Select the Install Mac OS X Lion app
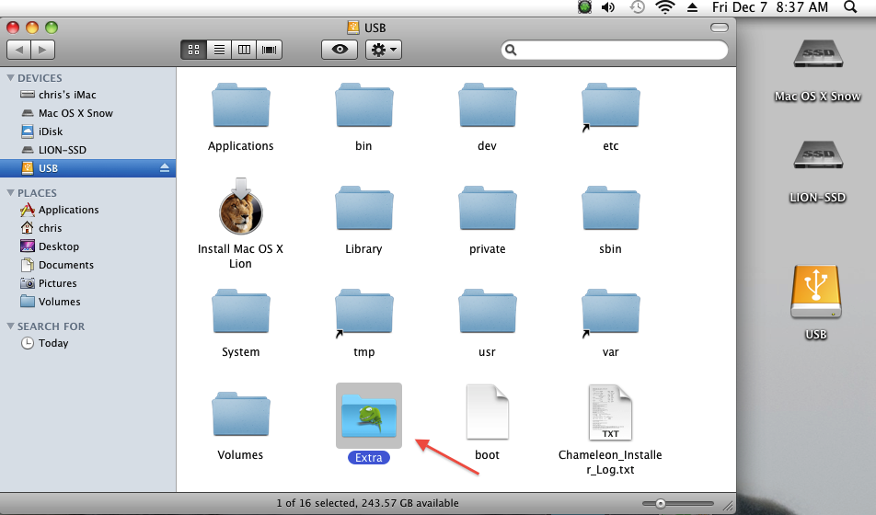The image size is (876, 515). coord(241,207)
